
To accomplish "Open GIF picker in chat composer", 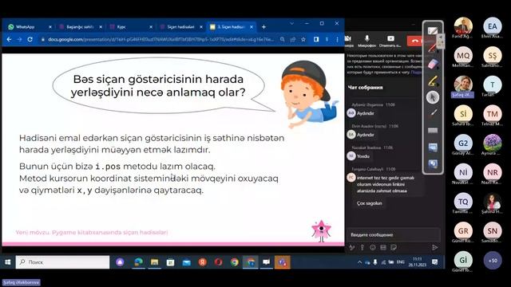I will 383,248.
